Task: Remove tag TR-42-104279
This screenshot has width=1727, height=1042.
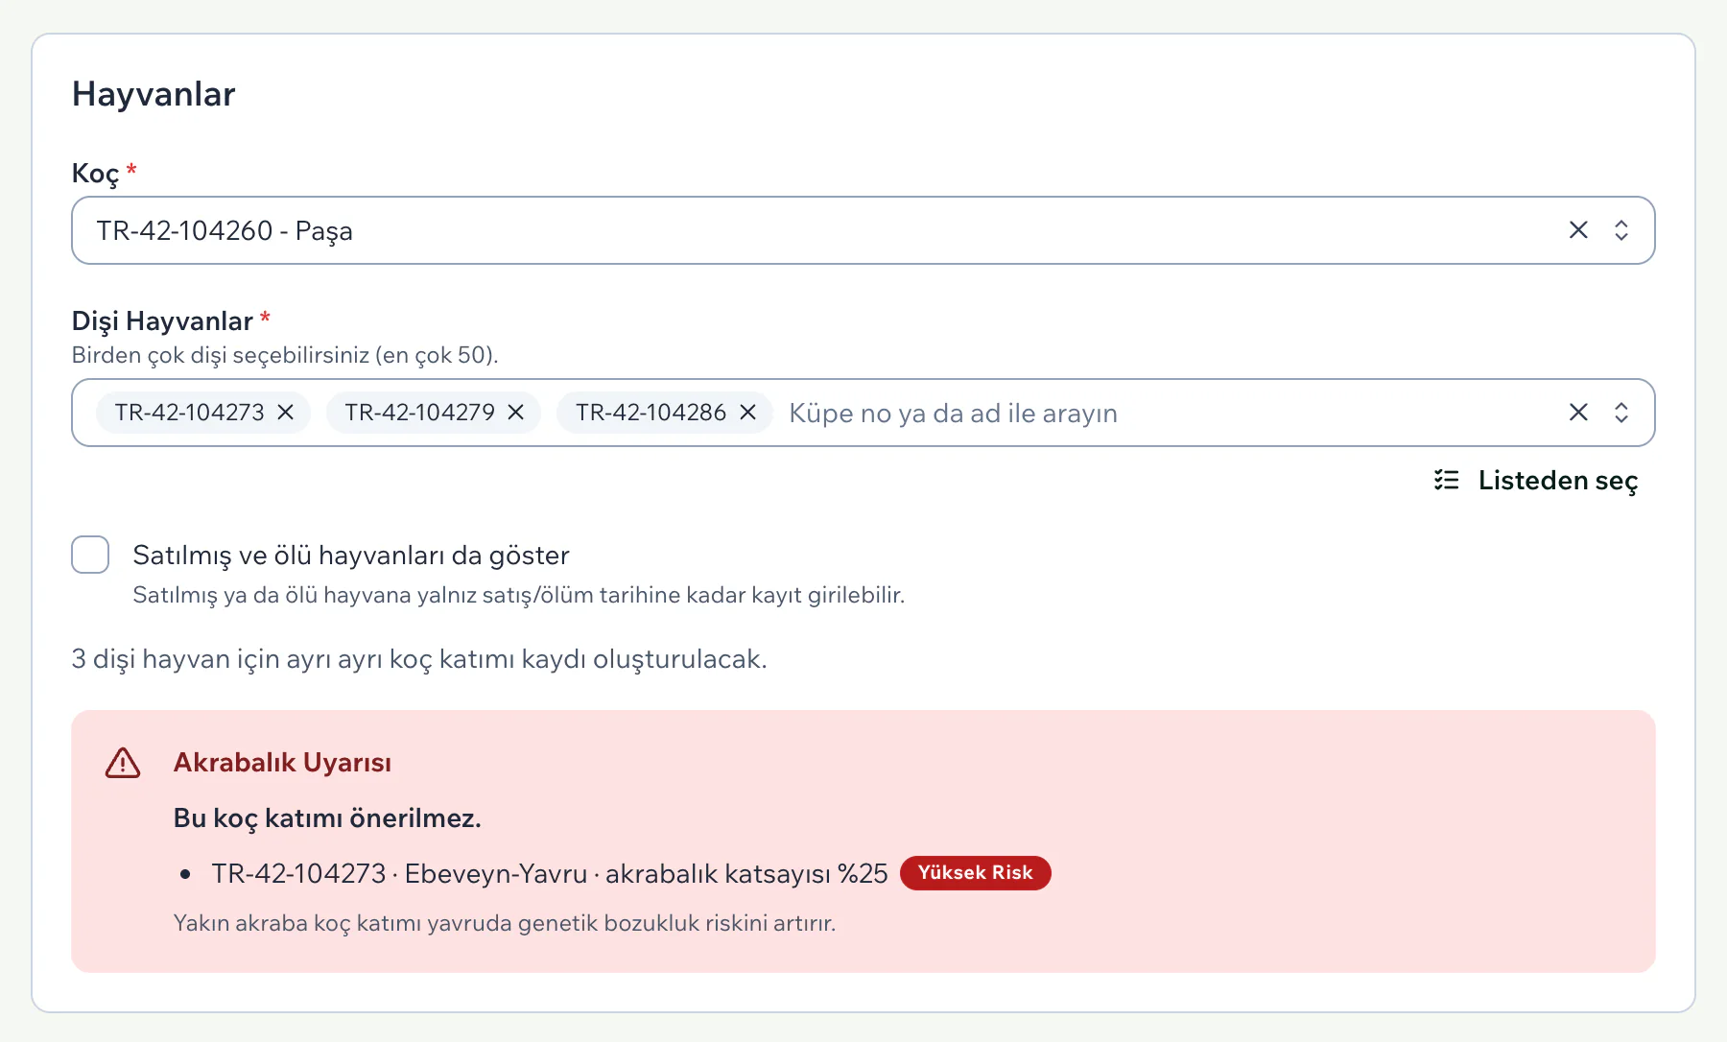Action: (516, 413)
